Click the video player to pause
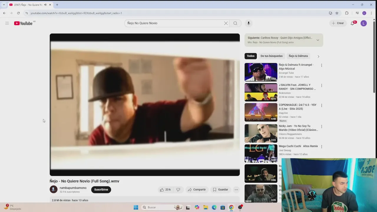The width and height of the screenshot is (377, 212). [x=145, y=105]
